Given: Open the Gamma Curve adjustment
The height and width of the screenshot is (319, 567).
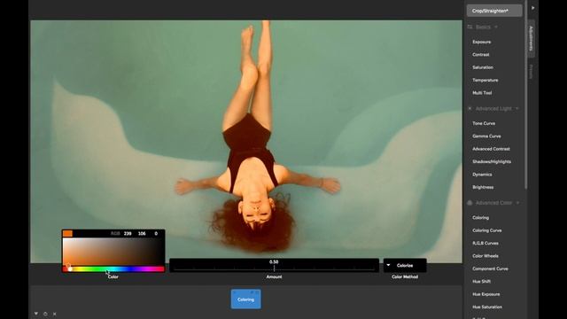Looking at the screenshot, I should coord(486,136).
